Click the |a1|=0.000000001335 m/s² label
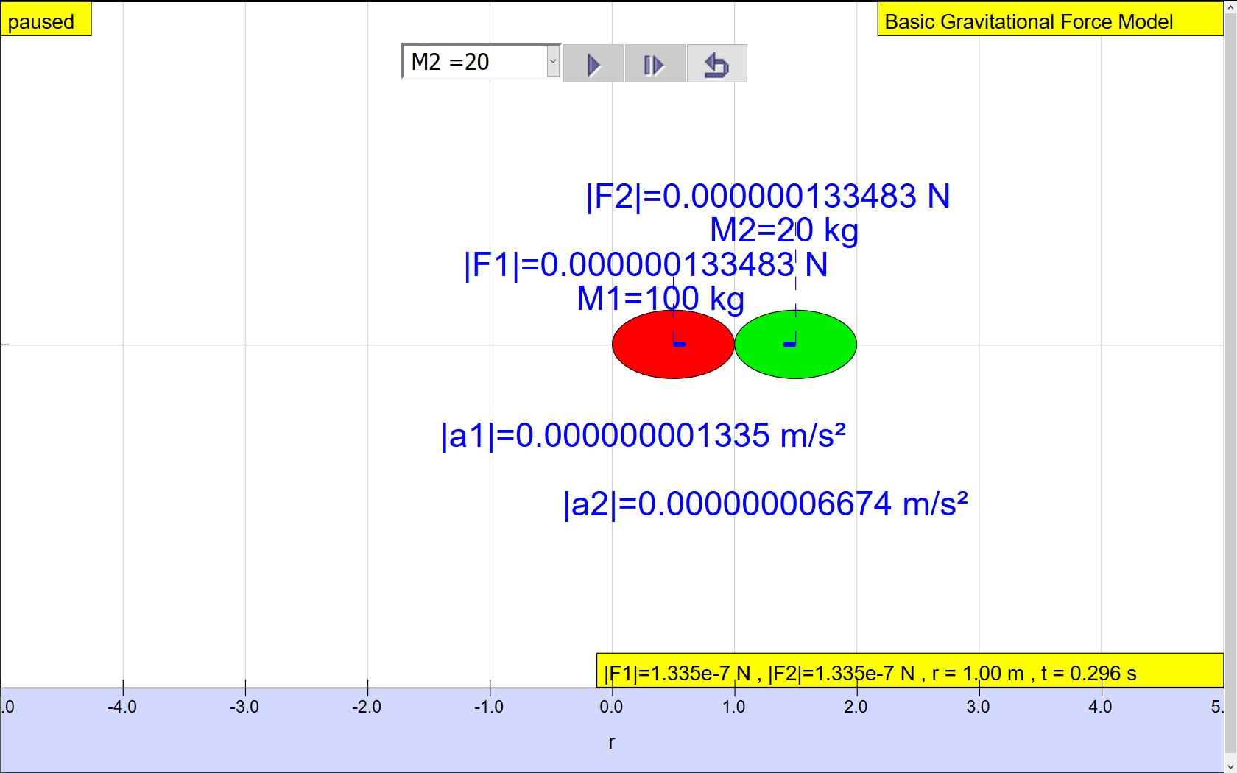Viewport: 1237px width, 773px height. (x=643, y=436)
